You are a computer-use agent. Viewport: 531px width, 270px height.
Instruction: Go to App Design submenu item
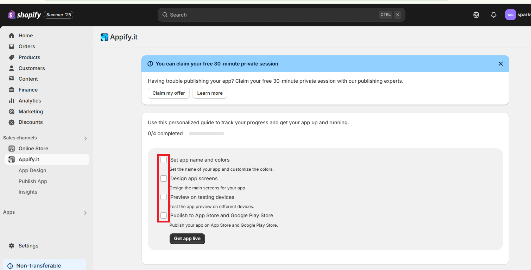click(32, 170)
